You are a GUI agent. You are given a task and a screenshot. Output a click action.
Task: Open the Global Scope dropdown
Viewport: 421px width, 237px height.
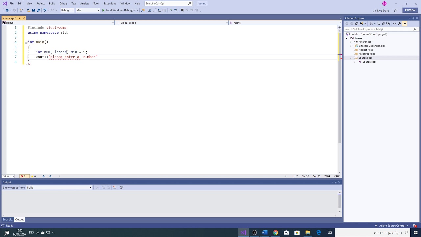pos(172,23)
